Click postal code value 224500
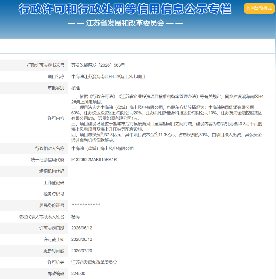The height and width of the screenshot is (279, 276). click(78, 274)
